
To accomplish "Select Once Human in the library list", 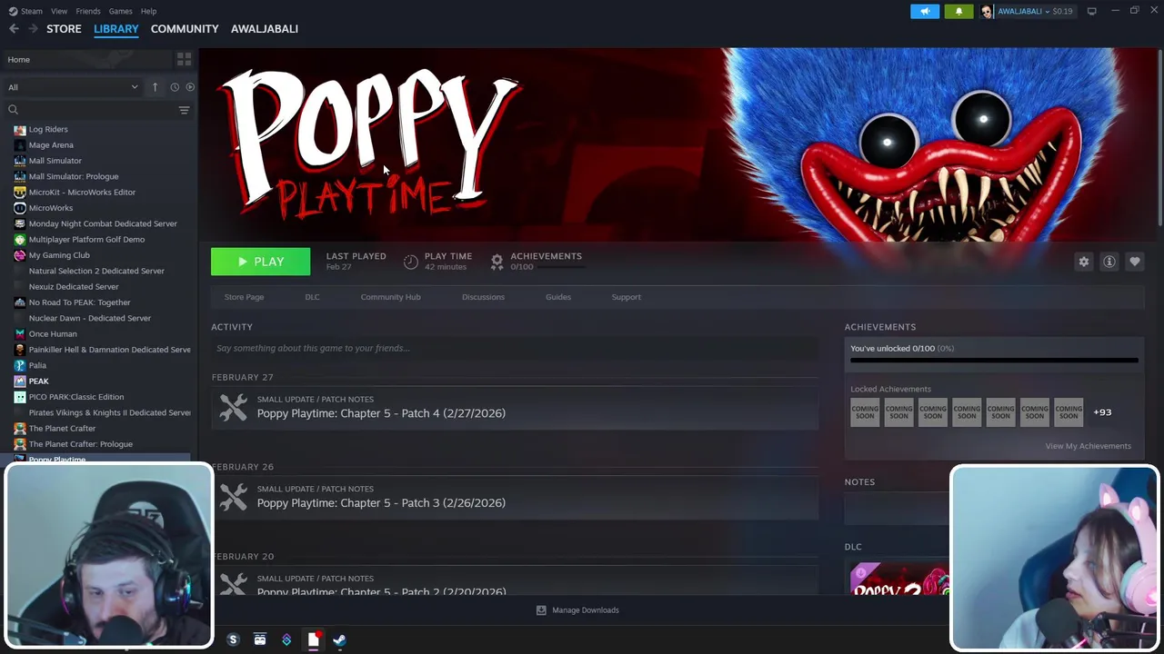I will pyautogui.click(x=53, y=334).
